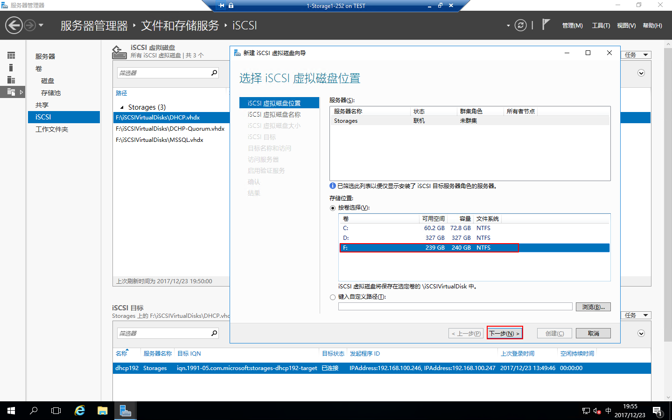Select the DCHP-Quorum.vhdx virtual disk row
Viewport: 672px width, 420px height.
[x=171, y=129]
